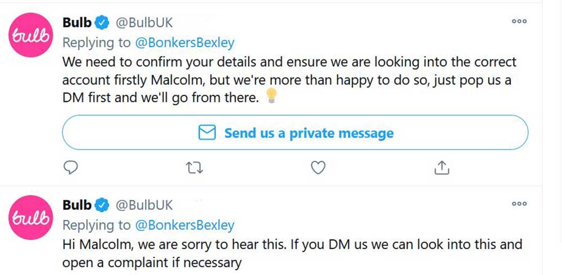Screen dimensions: 562x275
Task: Open the more options menu on the second tweet
Action: coord(519,204)
